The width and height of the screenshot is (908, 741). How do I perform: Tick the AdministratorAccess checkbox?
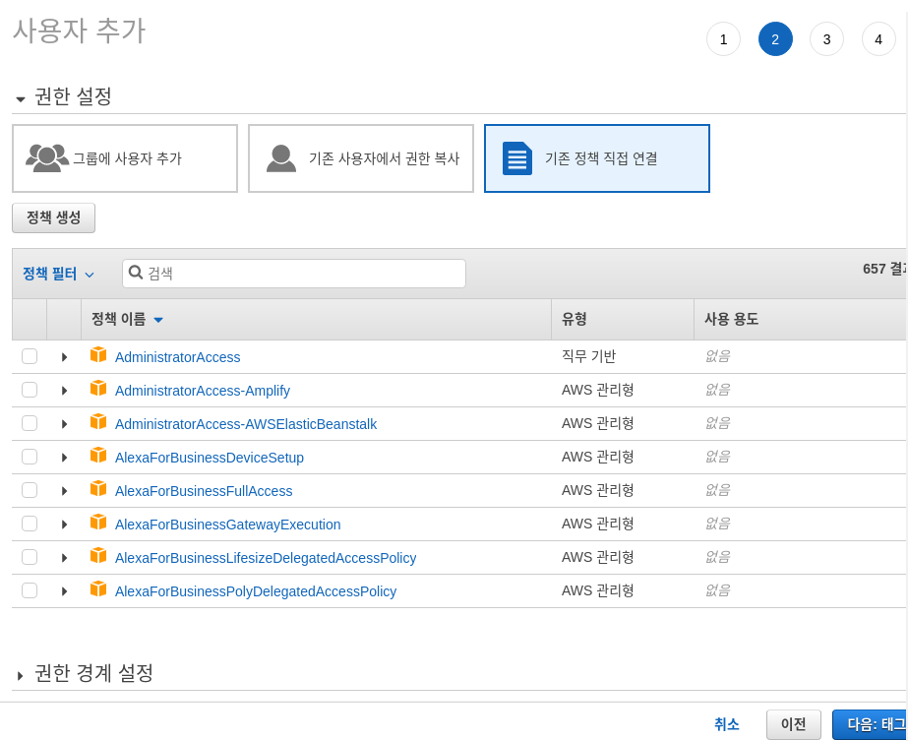30,356
